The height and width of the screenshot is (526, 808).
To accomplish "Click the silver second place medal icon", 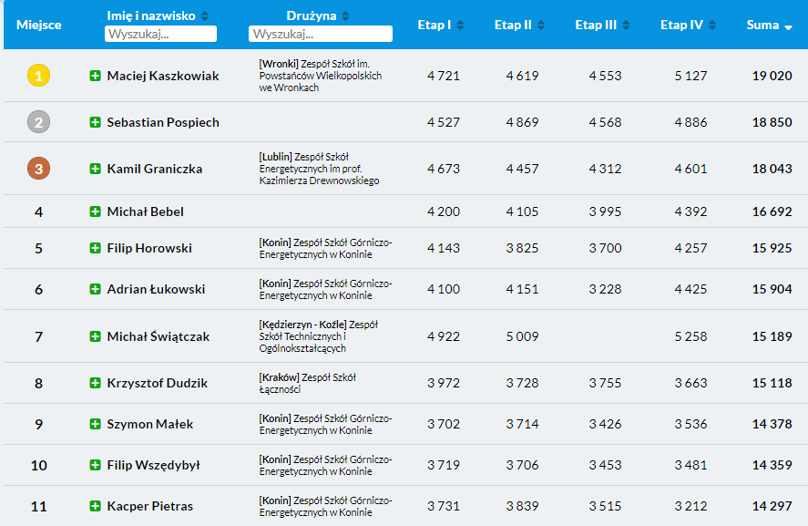I will pos(38,122).
